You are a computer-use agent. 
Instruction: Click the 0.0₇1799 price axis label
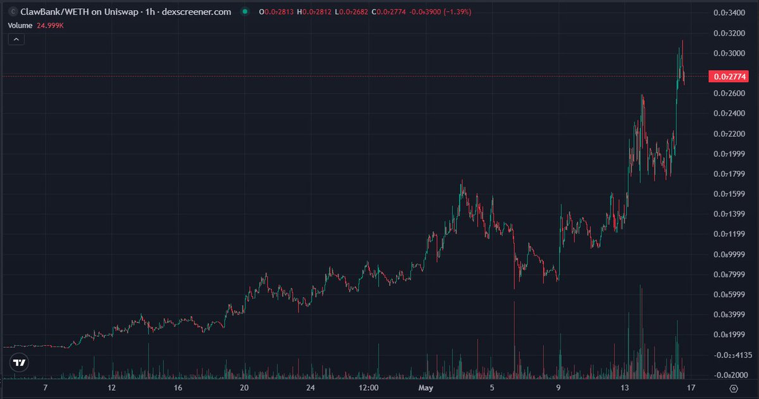tap(731, 174)
